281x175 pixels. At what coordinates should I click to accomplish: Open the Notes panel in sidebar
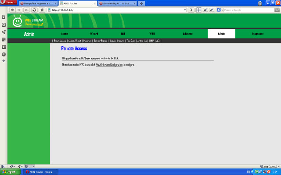[x=4, y=39]
